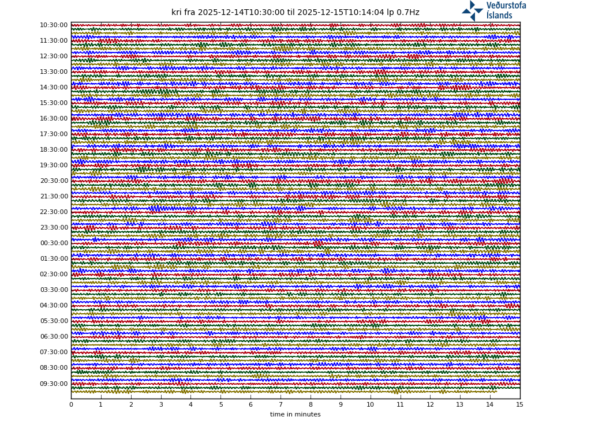Click the Veðurstofa Íslands compass logo icon

[472, 10]
